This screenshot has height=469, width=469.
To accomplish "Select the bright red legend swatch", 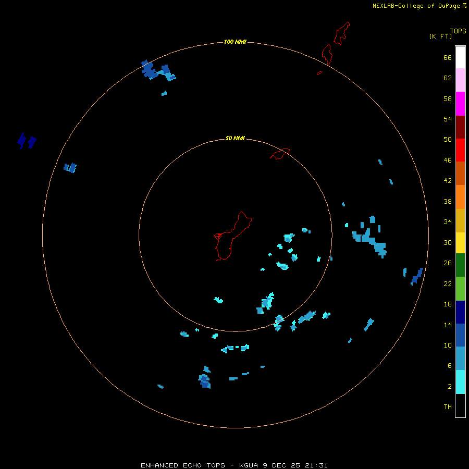I will (x=460, y=150).
